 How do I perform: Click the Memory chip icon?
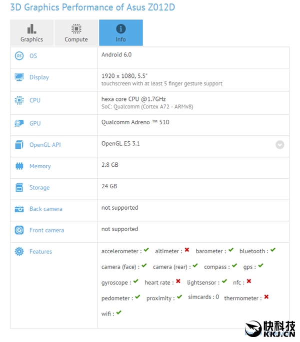19,166
